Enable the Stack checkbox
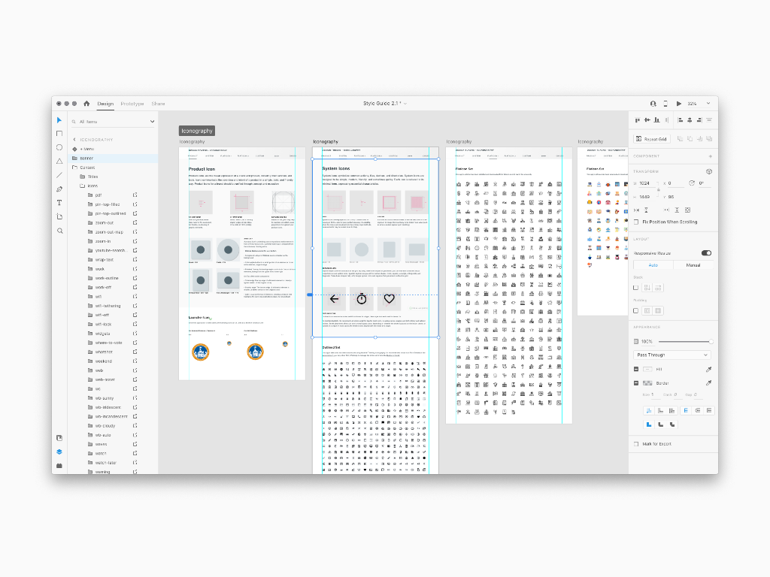This screenshot has width=770, height=577. tap(636, 288)
